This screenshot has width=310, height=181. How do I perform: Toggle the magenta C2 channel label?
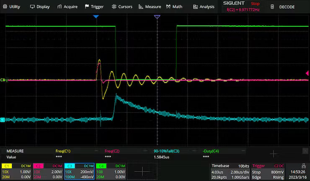point(38,166)
